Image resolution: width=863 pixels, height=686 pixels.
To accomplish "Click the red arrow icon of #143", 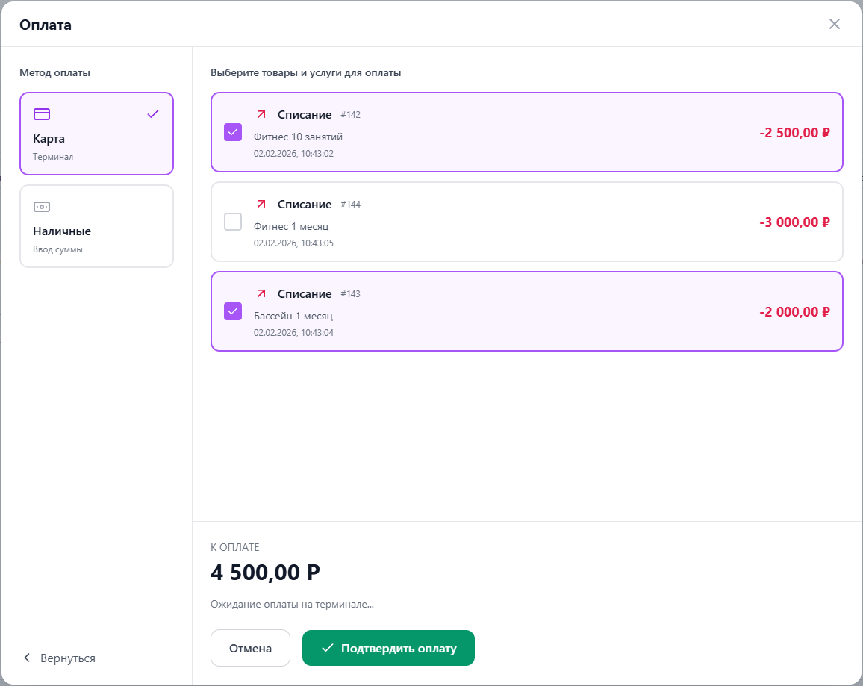I will (261, 294).
